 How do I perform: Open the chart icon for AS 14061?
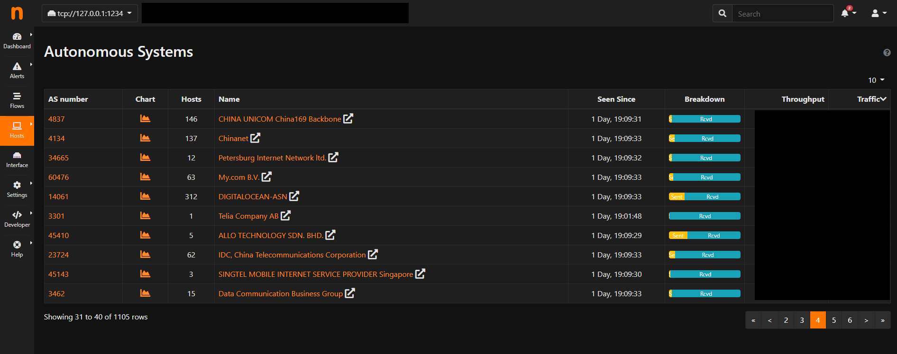tap(145, 196)
